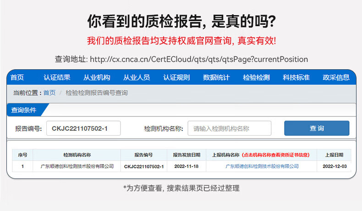Select the 检验检测 navigation item
The width and height of the screenshot is (362, 211).
pos(256,78)
